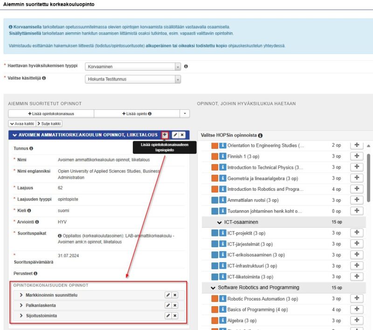This screenshot has width=373, height=330.
Task: Open info for Robotic Process Automation
Action: click(x=223, y=299)
